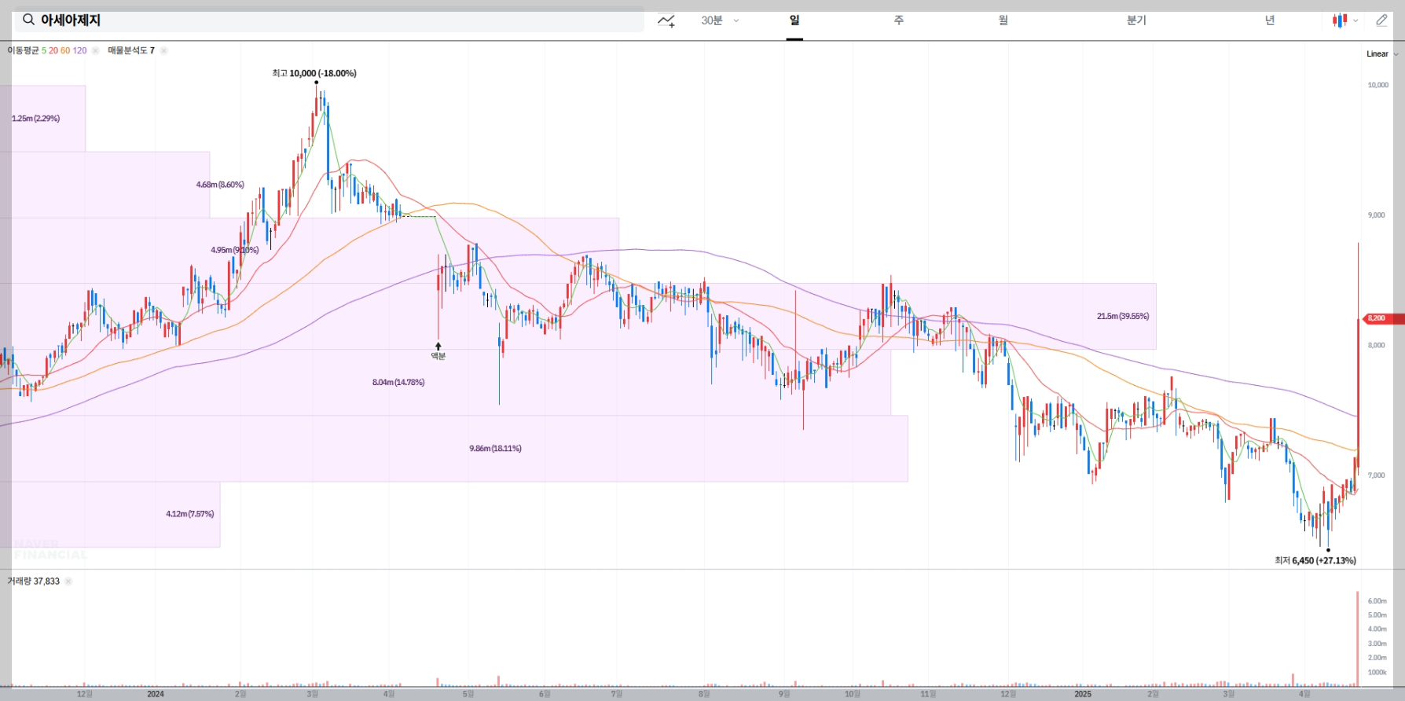Click the 2024 label on time axis
Image resolution: width=1405 pixels, height=701 pixels.
(156, 694)
